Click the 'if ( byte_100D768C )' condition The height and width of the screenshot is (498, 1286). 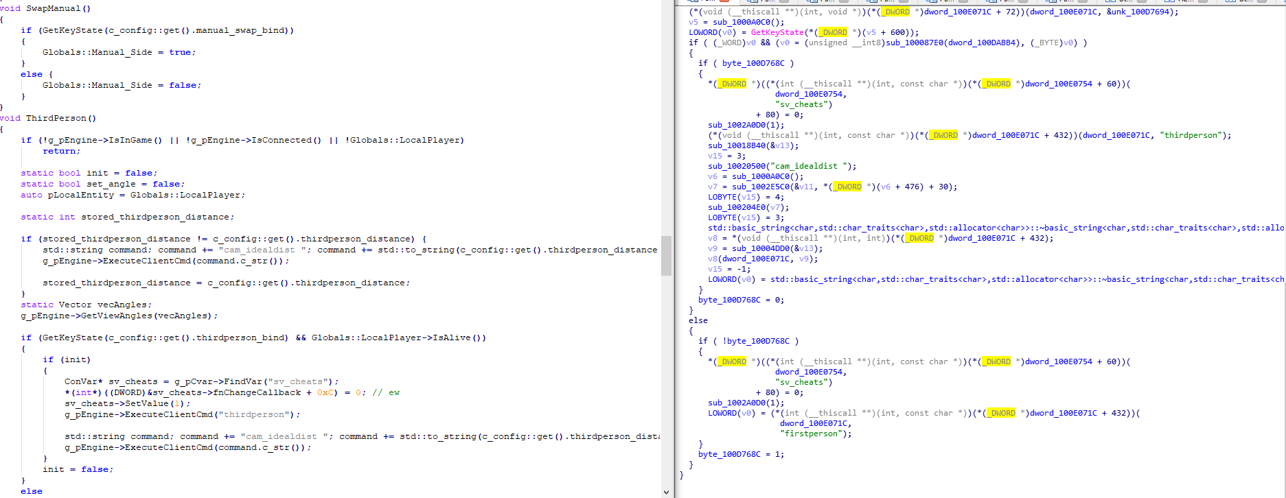746,63
